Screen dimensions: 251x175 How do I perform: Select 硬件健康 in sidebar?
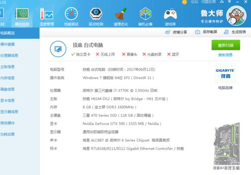[7, 44]
